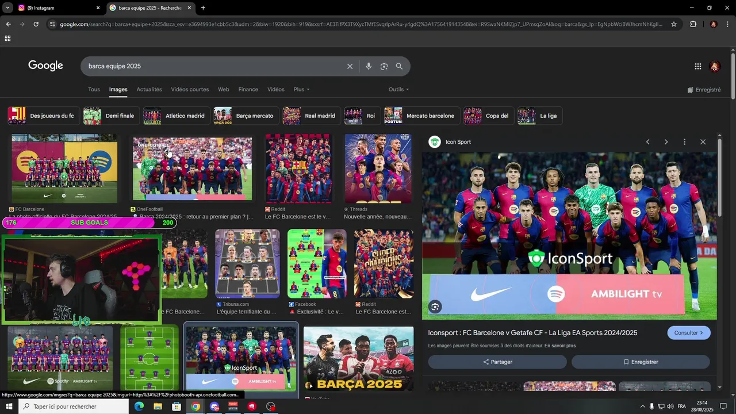This screenshot has height=414, width=736.
Task: Select the 'Real madrid' chip
Action: point(311,116)
